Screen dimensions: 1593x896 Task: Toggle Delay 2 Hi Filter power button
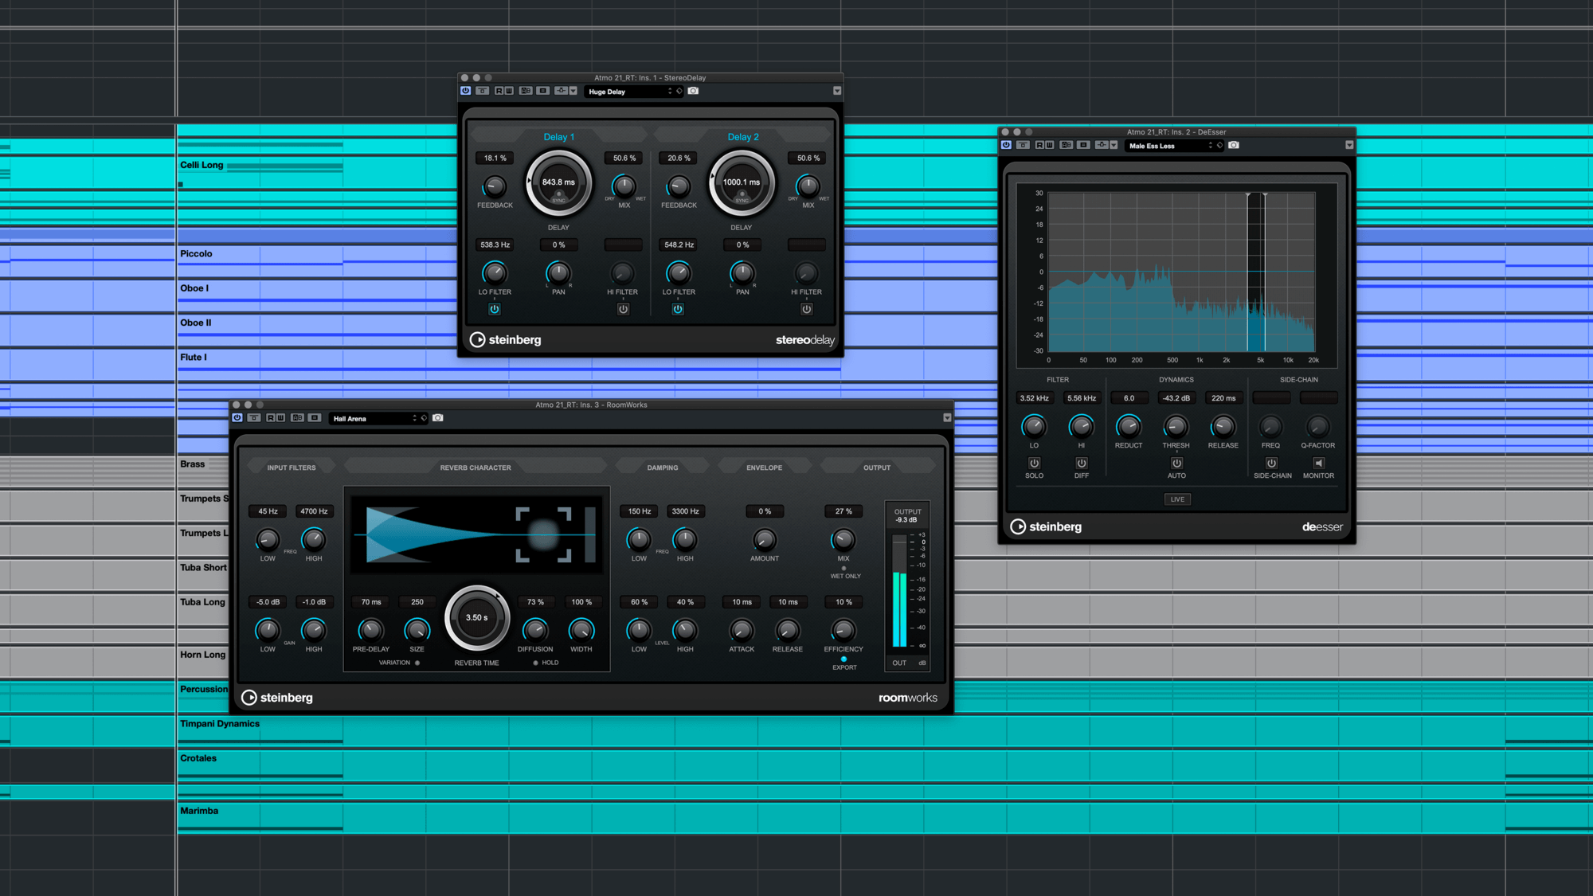click(x=807, y=309)
